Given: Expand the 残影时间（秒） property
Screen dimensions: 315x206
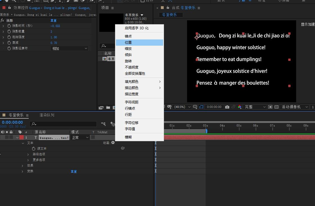Looking at the screenshot, I should (3, 26).
